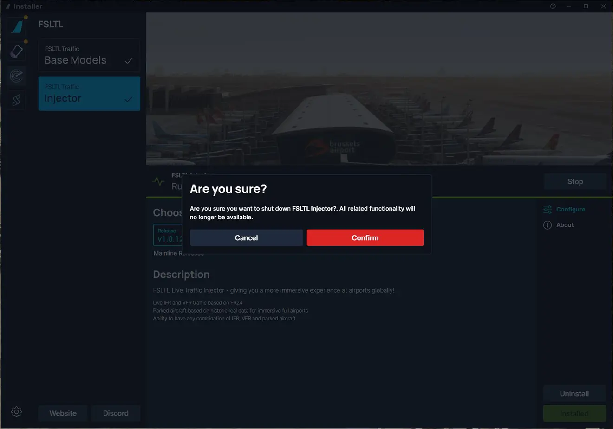Select FSLTL Traffic Injector addon
The width and height of the screenshot is (613, 429).
(x=89, y=93)
